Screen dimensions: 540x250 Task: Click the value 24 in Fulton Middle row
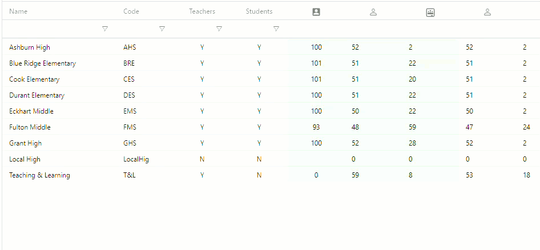pos(526,127)
